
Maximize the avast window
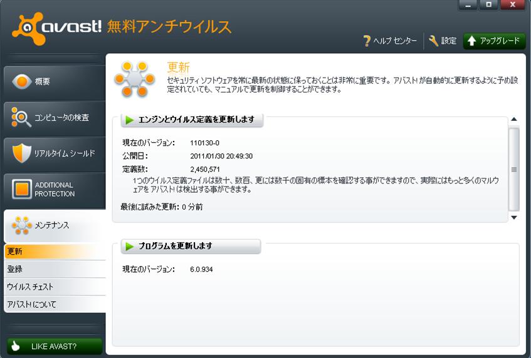(x=488, y=5)
